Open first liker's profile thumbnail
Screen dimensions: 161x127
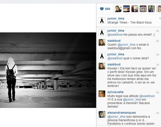(x=118, y=9)
